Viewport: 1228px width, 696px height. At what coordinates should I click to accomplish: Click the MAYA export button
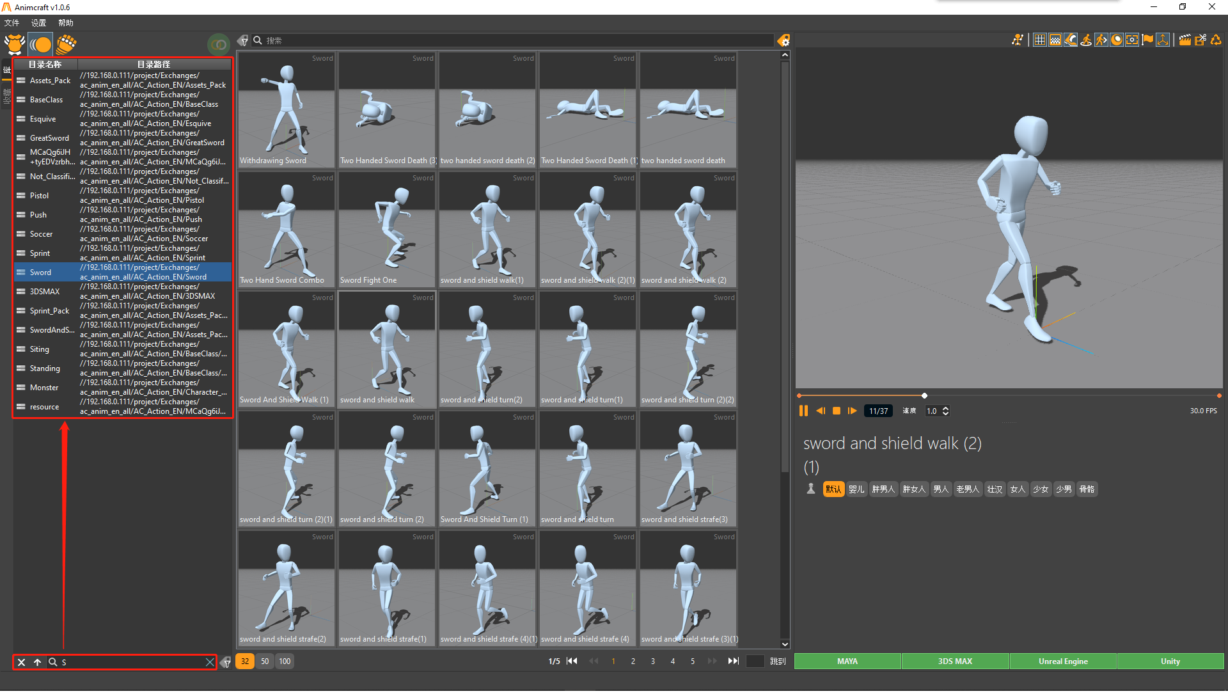[x=847, y=661]
